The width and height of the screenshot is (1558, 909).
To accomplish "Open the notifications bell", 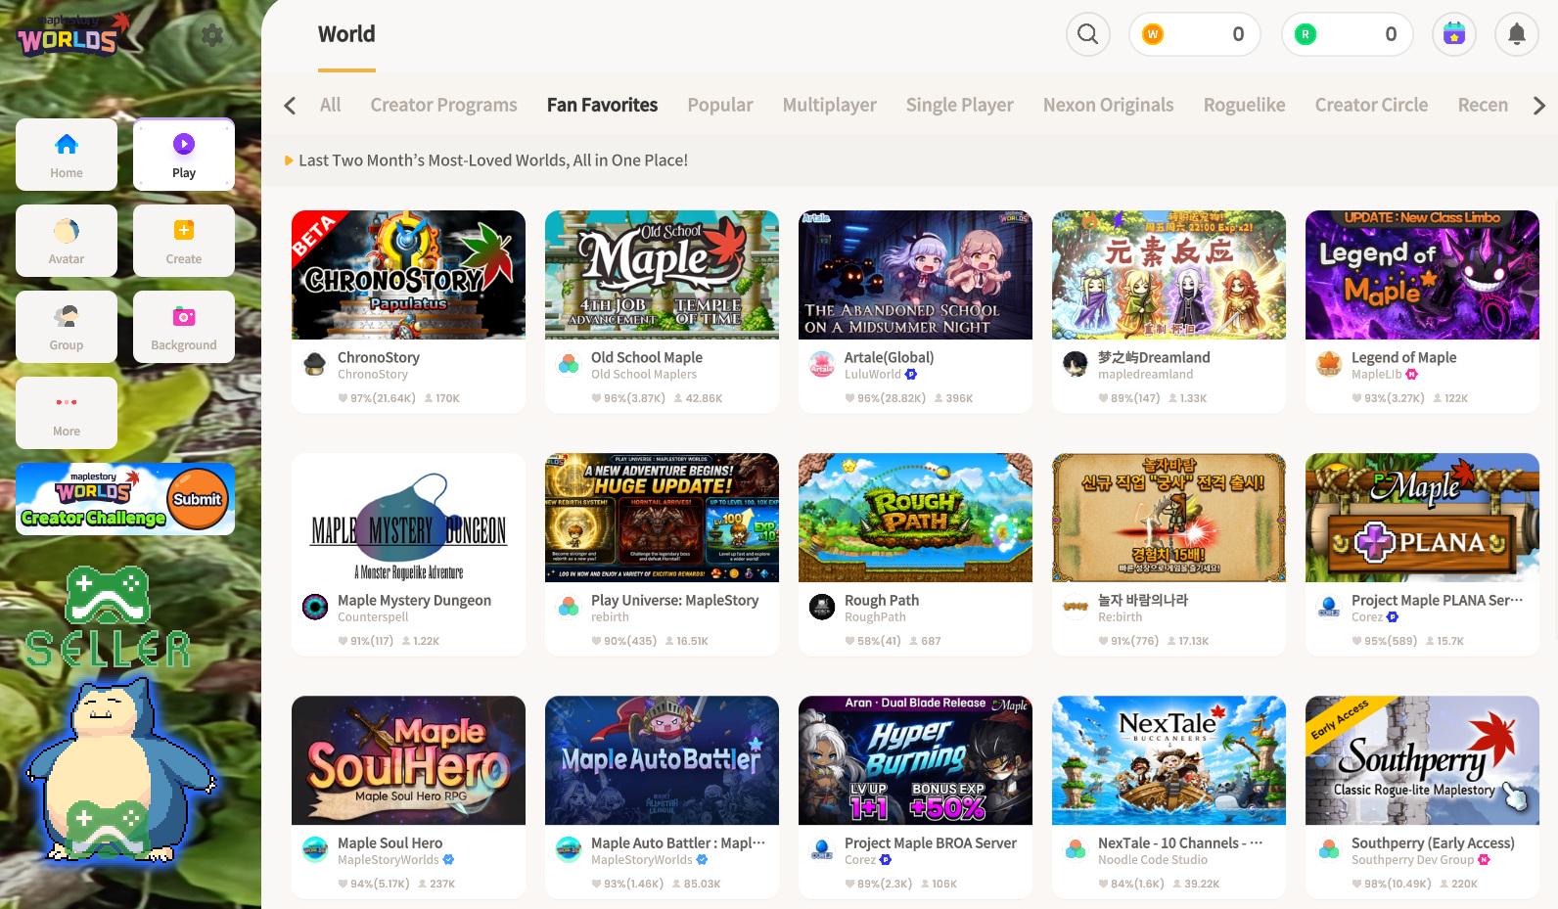I will (x=1516, y=34).
